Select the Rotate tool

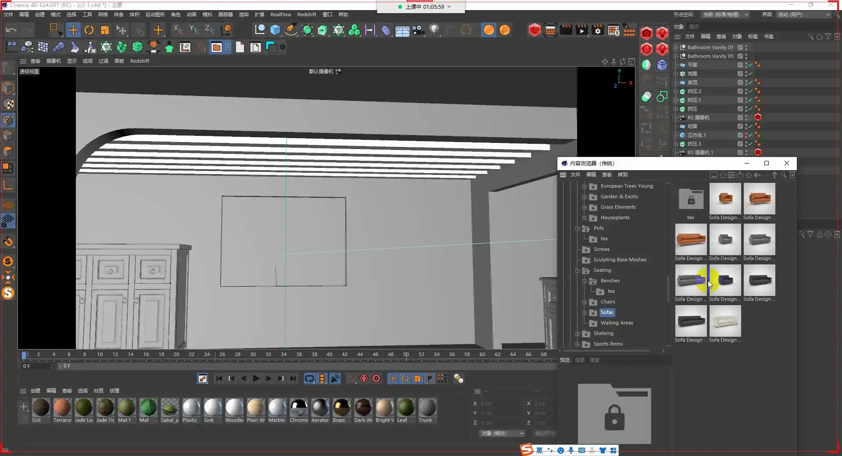click(x=89, y=30)
